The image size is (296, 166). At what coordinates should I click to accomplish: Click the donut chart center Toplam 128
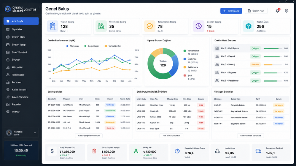tap(163, 64)
